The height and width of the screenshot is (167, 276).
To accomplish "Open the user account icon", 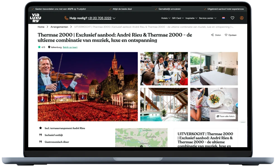I will (242, 18).
